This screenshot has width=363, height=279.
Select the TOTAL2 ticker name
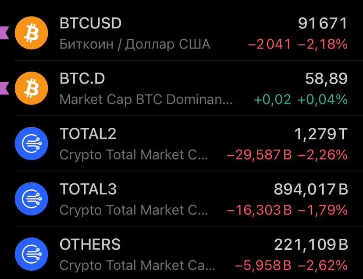click(x=88, y=134)
